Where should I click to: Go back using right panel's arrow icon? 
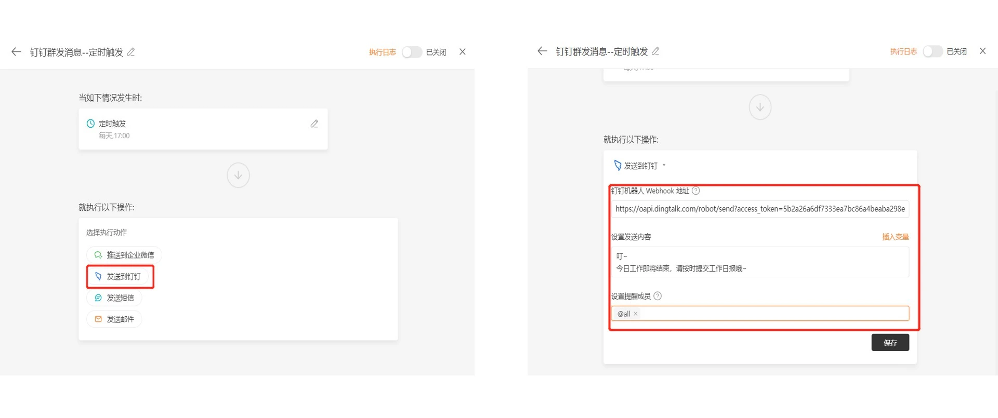point(542,51)
